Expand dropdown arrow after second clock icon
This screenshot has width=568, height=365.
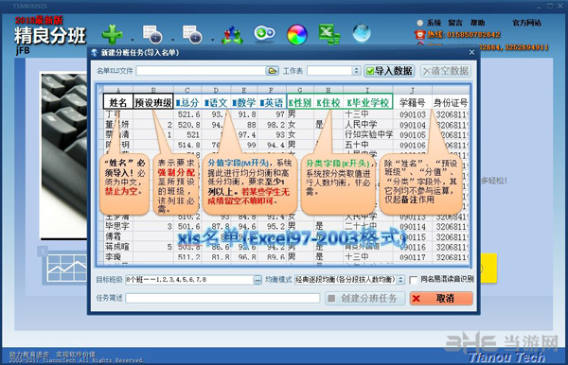[213, 39]
